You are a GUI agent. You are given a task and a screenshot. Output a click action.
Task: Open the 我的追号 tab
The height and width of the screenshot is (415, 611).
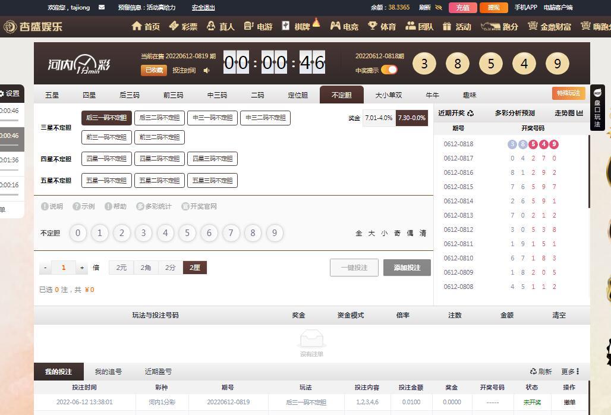pos(108,372)
